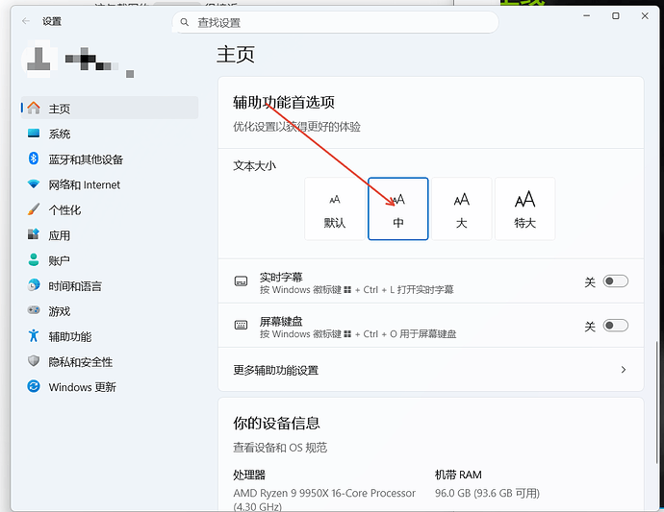Click the 屏幕键盘 keyboard icon
664x512 pixels.
coord(241,325)
